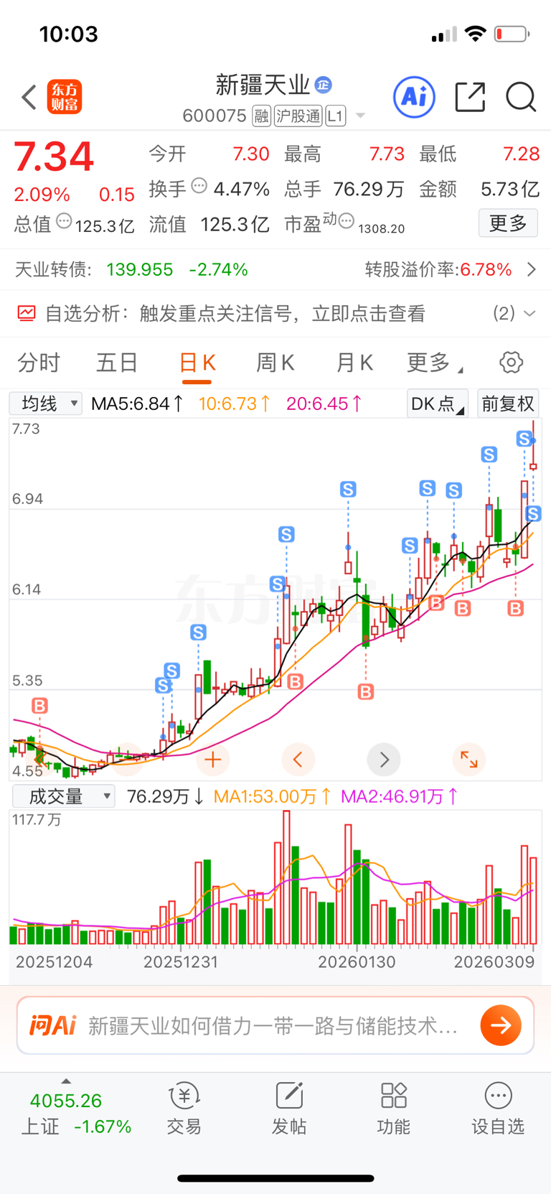551x1194 pixels.
Task: Tap the topmost S sell marker near 7.73
Action: (x=524, y=438)
